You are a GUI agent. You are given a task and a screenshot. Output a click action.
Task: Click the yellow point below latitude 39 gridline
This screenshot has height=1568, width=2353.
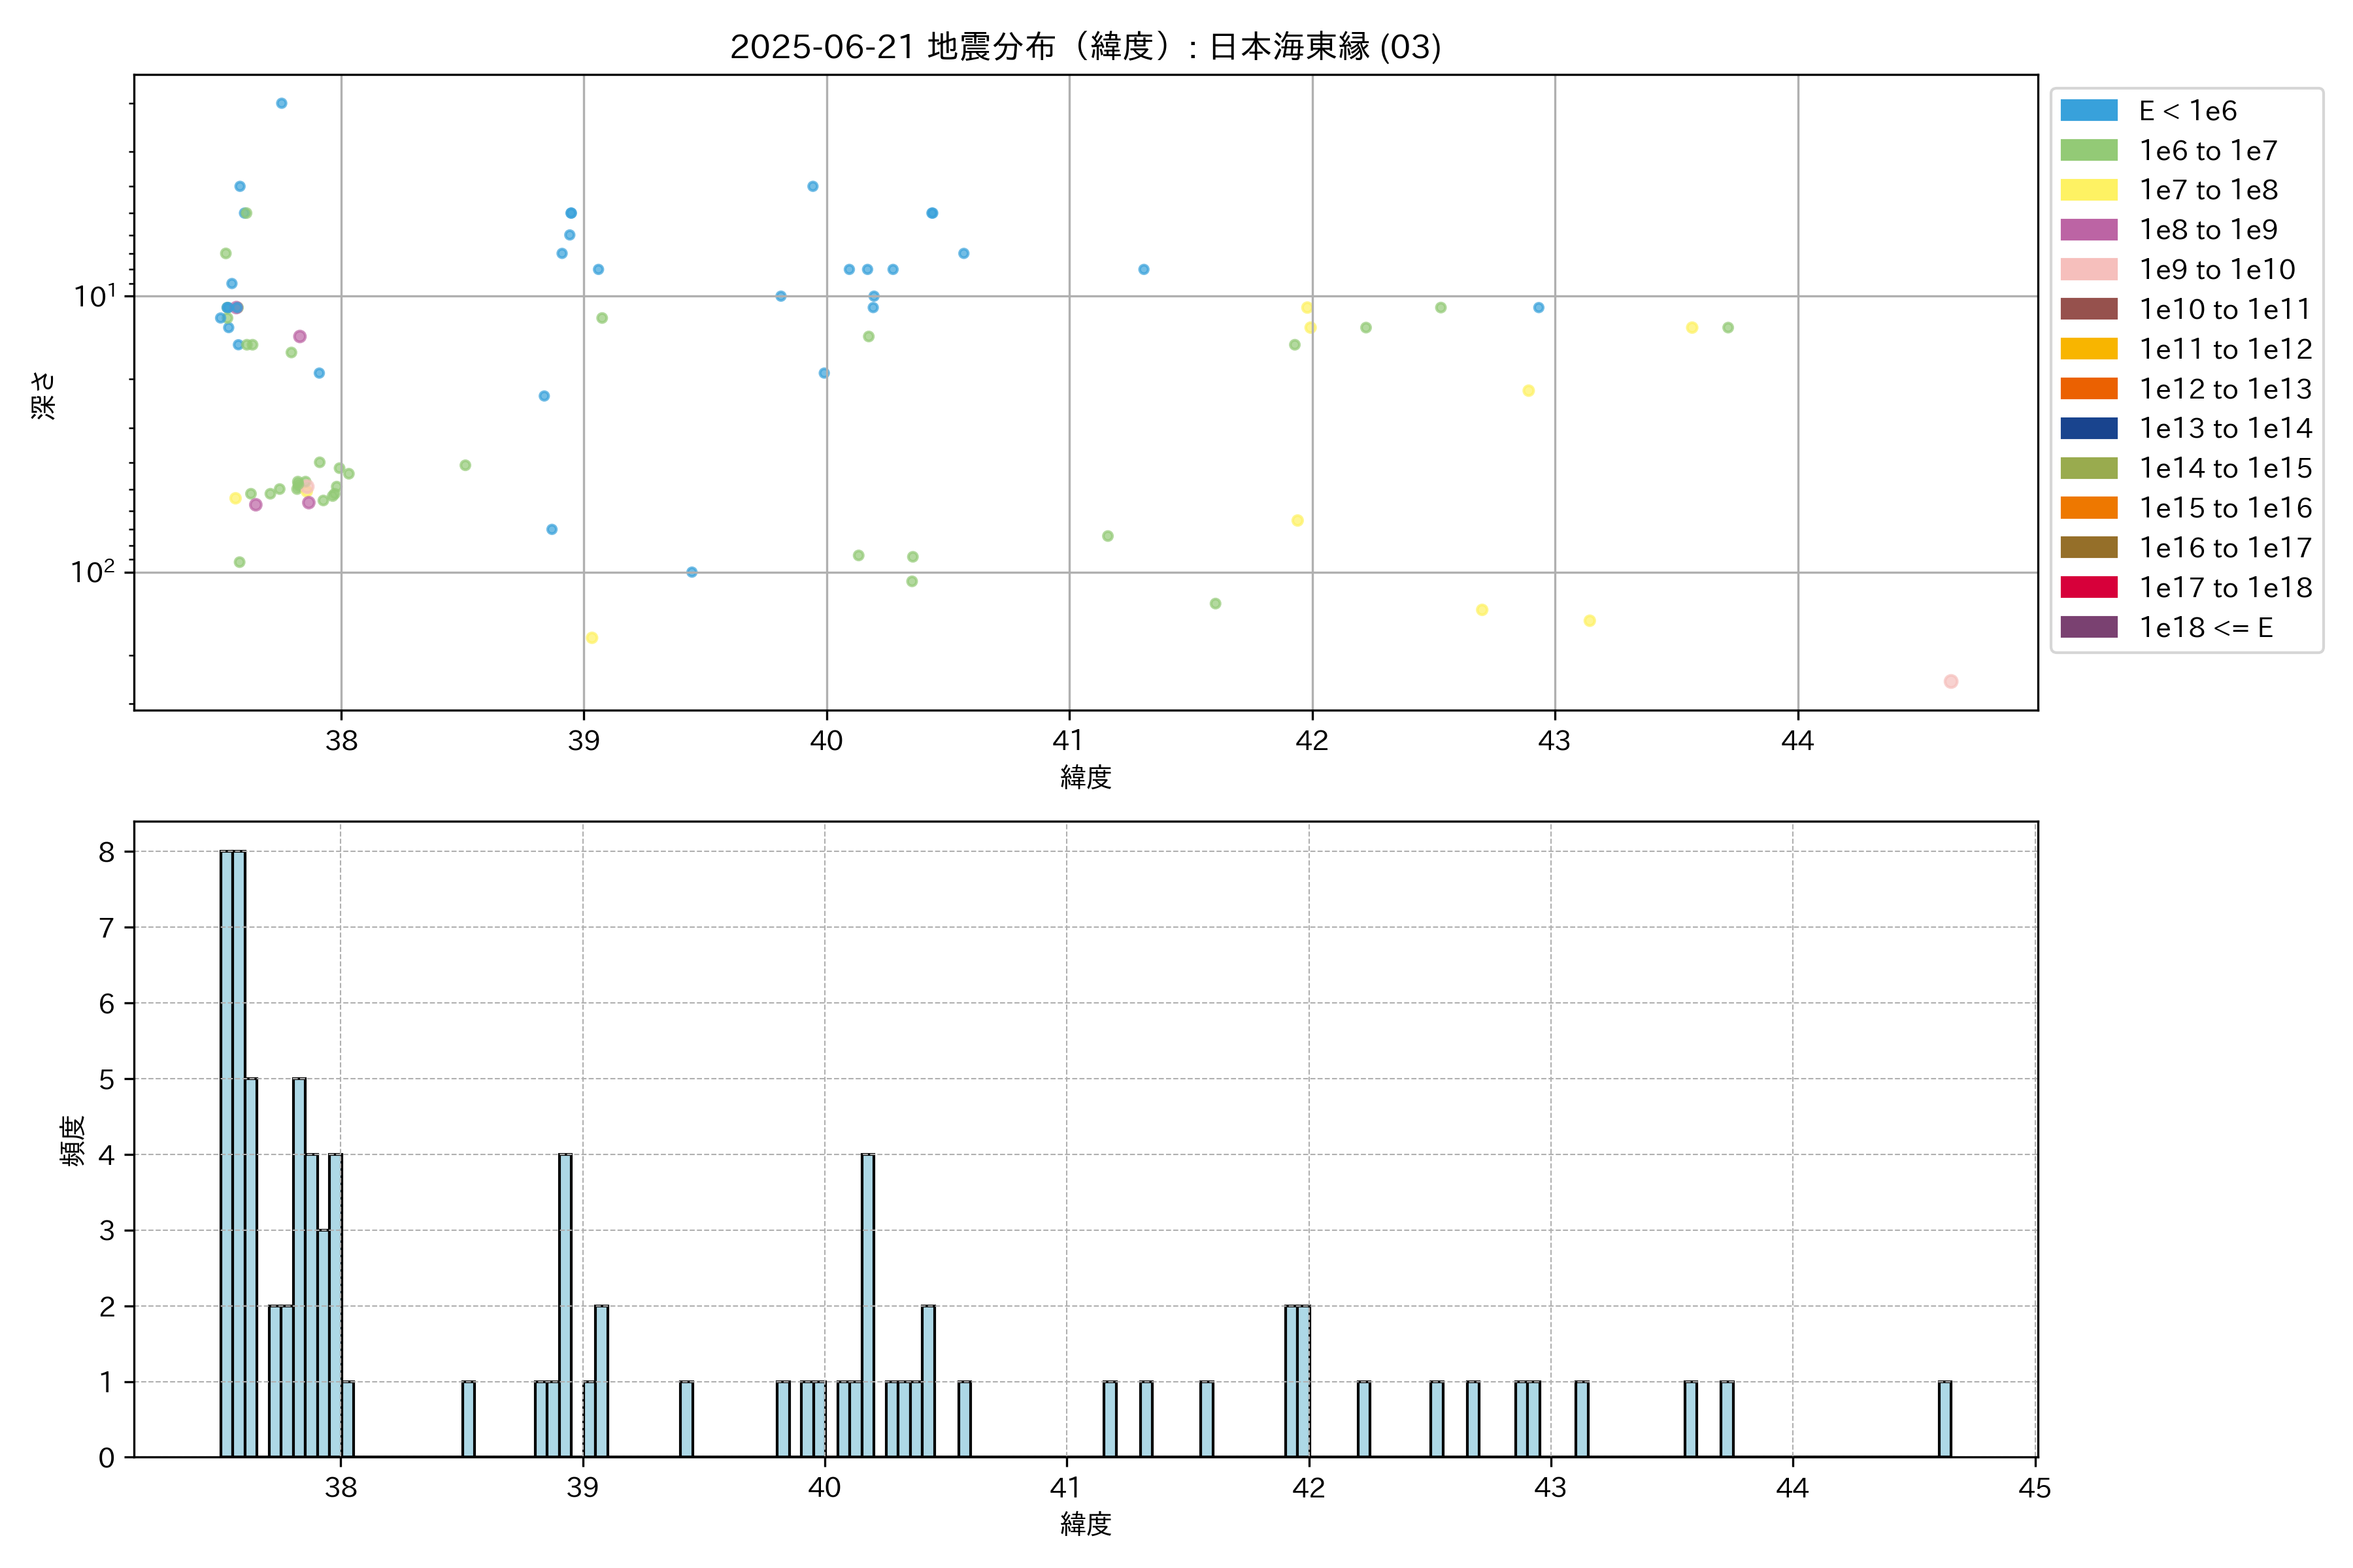point(592,637)
